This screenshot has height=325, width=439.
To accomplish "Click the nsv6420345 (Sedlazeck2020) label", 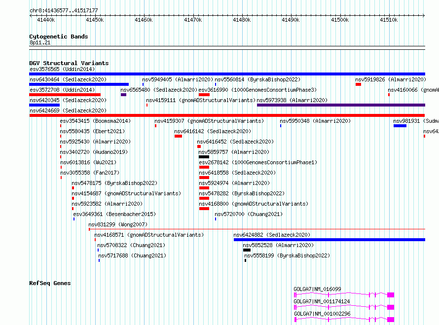I will click(x=68, y=100).
